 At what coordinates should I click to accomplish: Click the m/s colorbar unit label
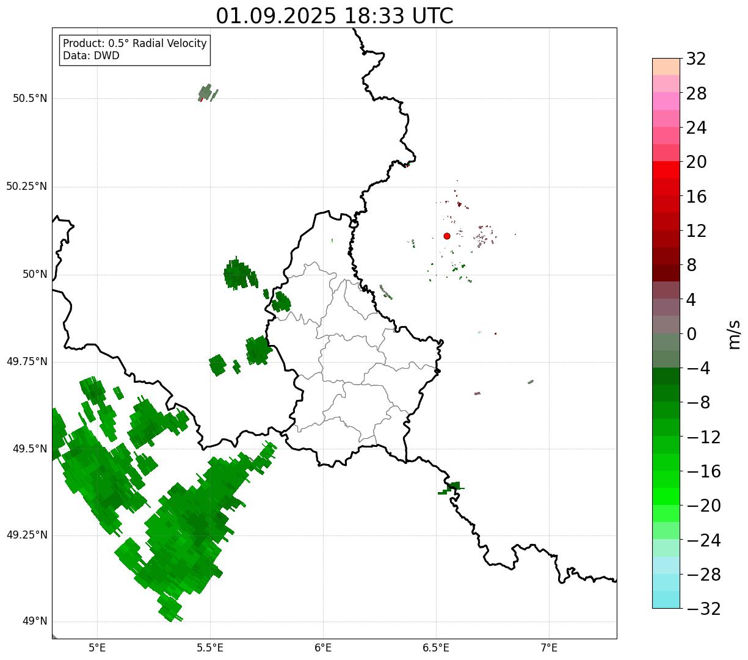click(x=735, y=334)
